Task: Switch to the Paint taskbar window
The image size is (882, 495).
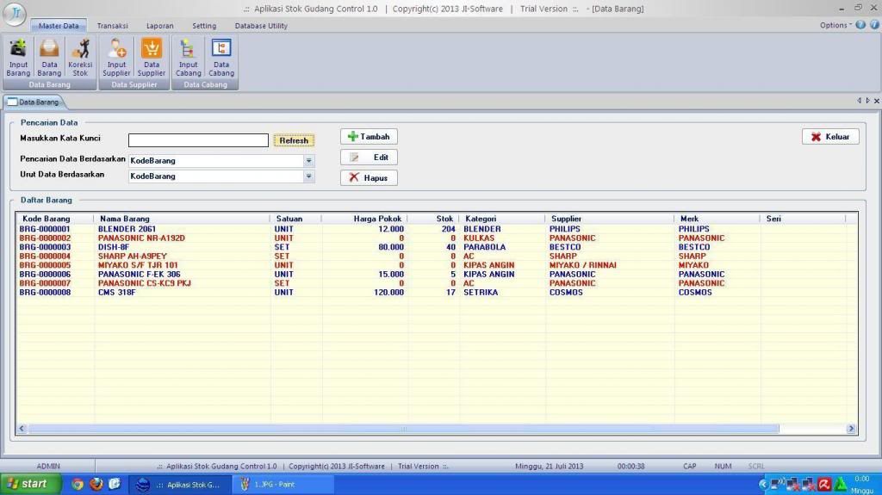Action: click(x=283, y=485)
